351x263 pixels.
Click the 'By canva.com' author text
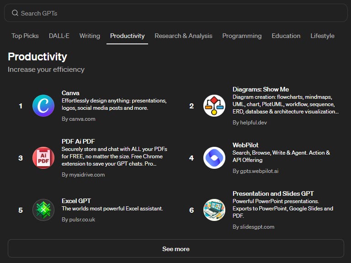click(78, 119)
